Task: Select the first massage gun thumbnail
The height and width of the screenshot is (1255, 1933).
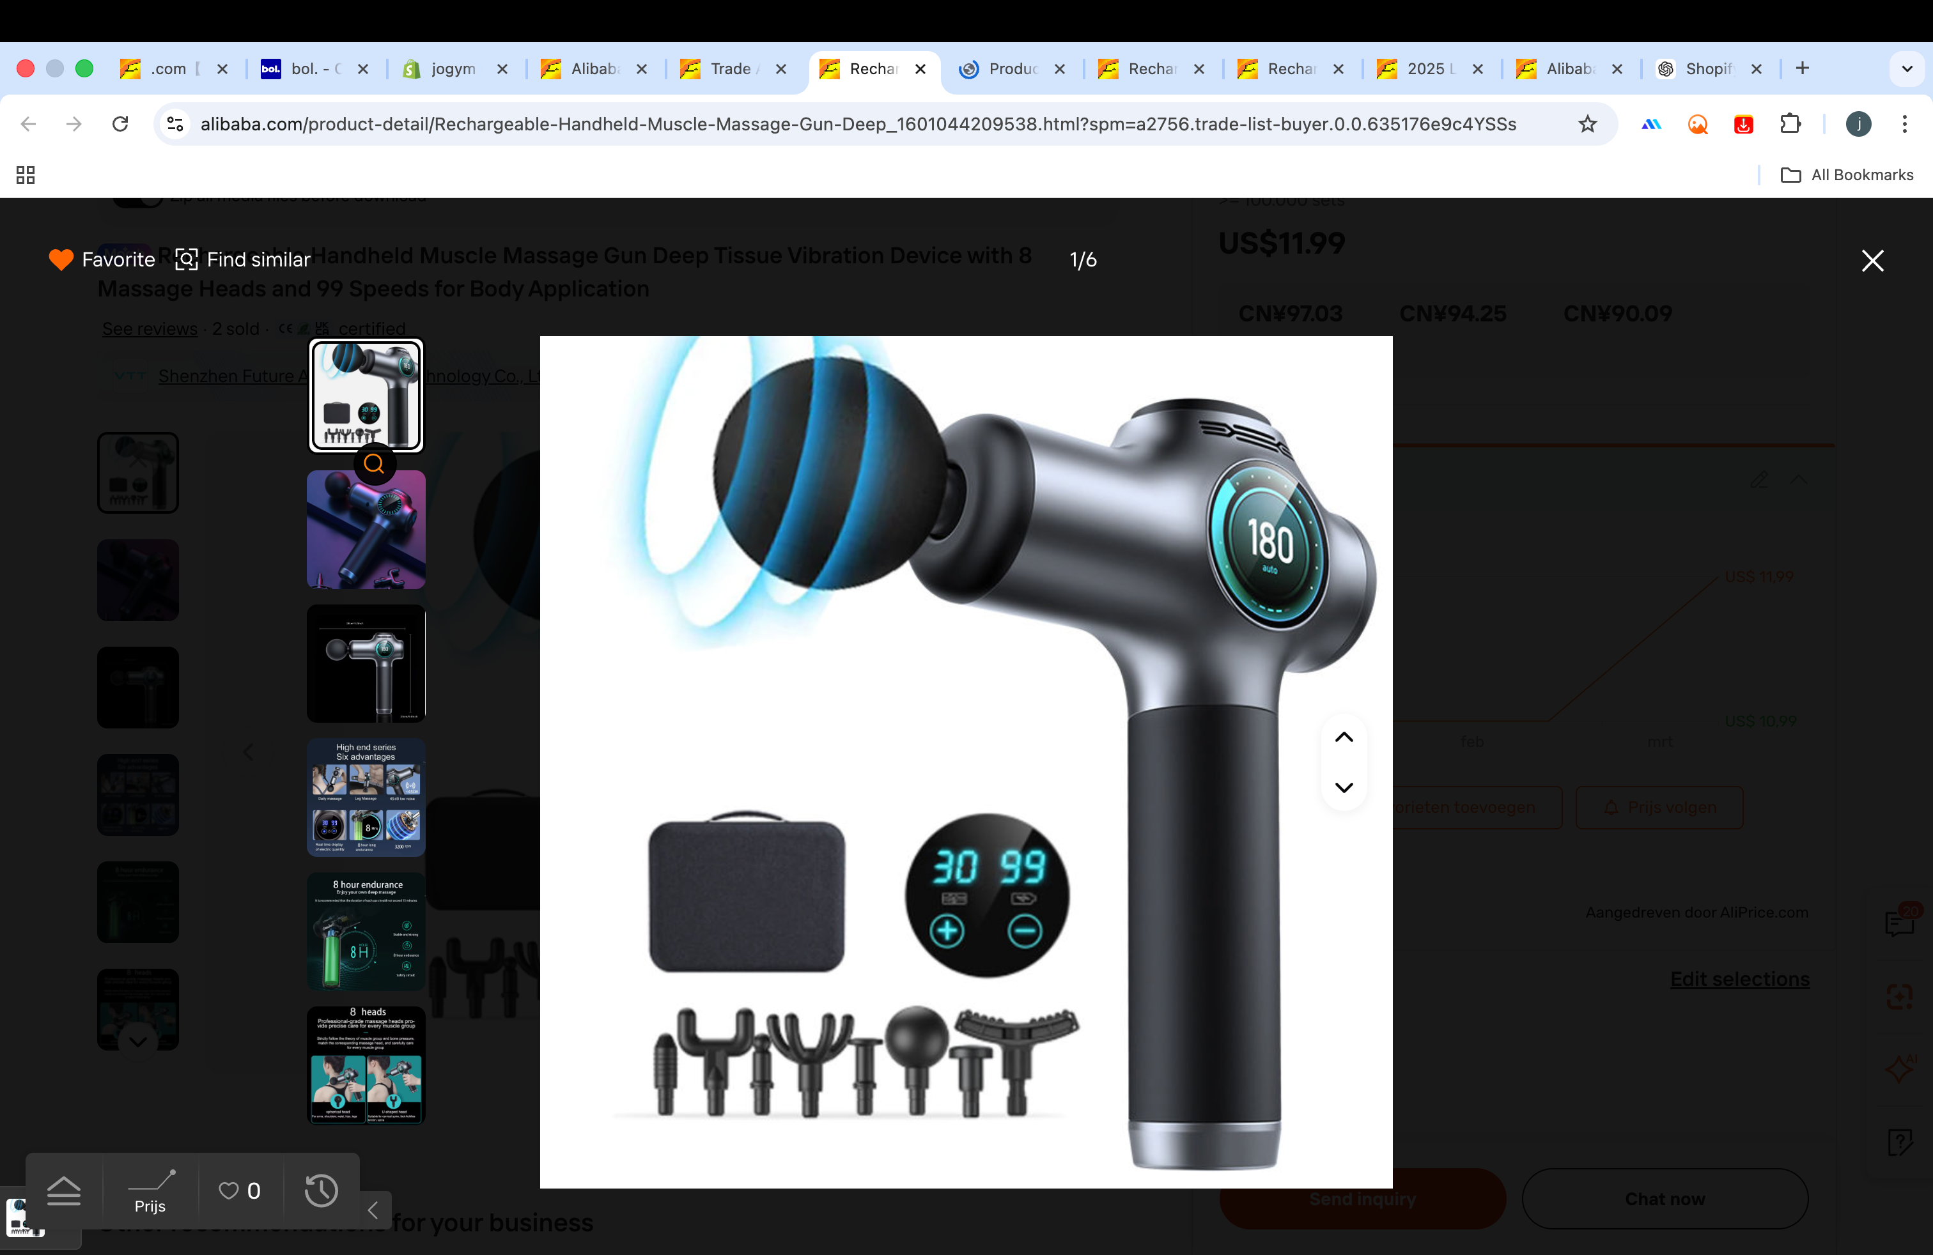Action: tap(366, 396)
